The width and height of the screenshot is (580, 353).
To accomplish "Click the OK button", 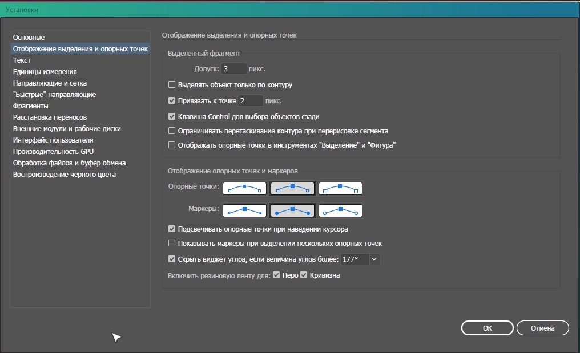I will click(x=487, y=328).
